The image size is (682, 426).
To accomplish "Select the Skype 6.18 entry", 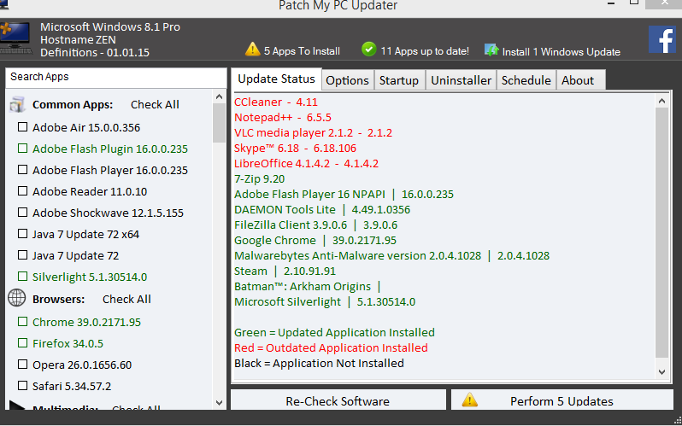I will coord(296,149).
